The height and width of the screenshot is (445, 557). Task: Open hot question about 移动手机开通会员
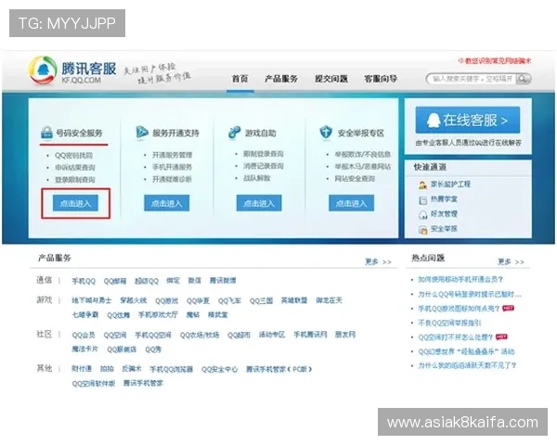pos(460,280)
